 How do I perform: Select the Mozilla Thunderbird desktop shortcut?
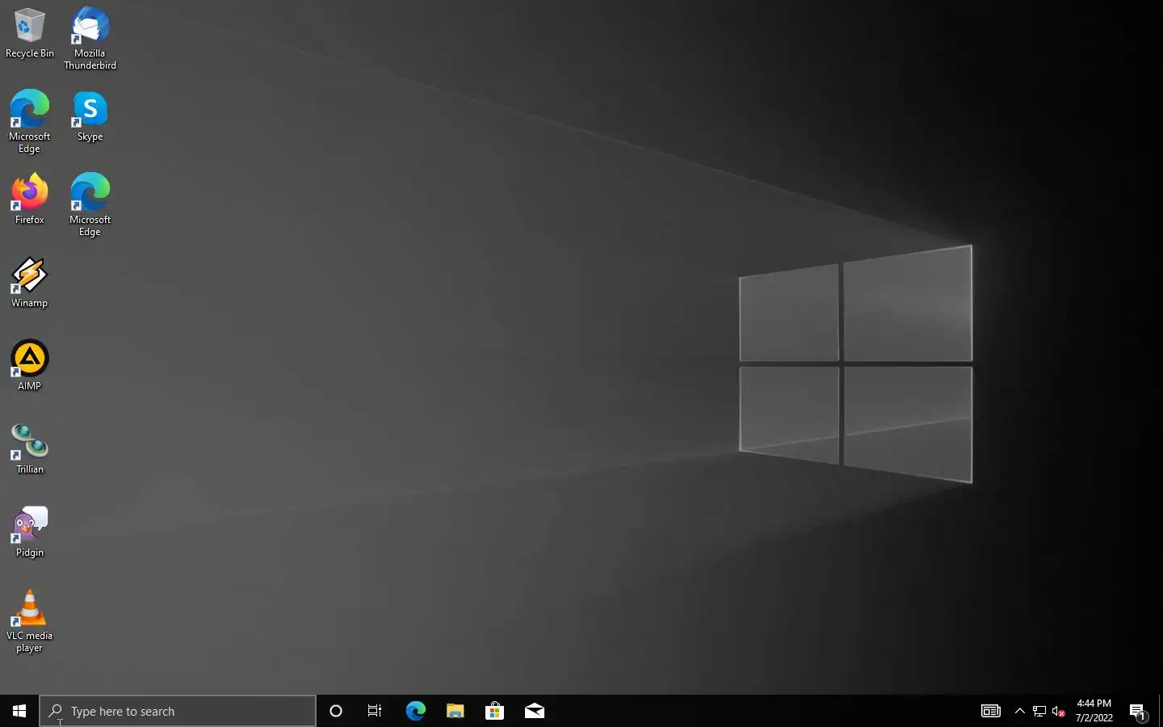90,37
